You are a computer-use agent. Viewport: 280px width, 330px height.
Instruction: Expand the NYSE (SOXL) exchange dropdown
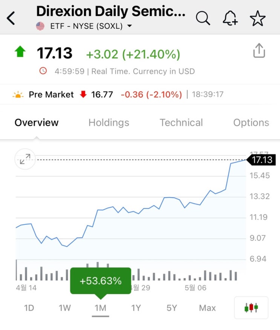pos(129,26)
